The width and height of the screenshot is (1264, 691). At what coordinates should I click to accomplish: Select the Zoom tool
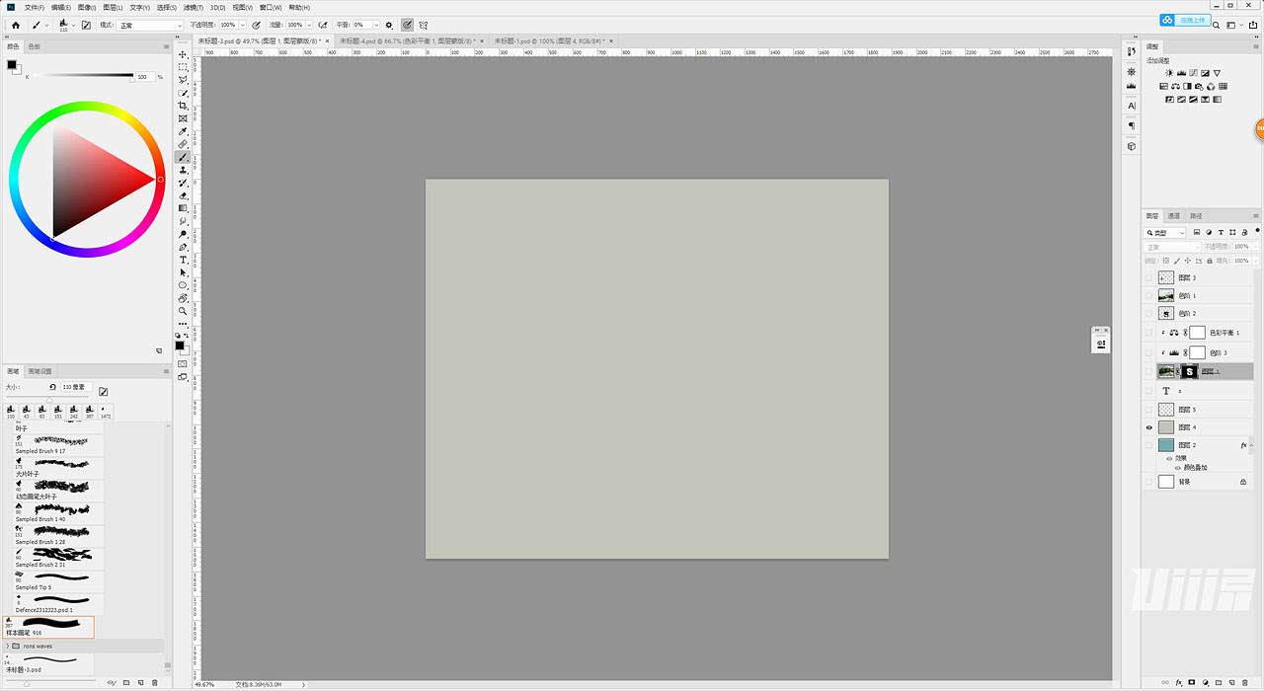[183, 312]
